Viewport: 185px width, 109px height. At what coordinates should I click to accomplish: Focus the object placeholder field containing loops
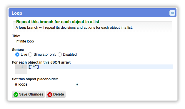point(46,84)
